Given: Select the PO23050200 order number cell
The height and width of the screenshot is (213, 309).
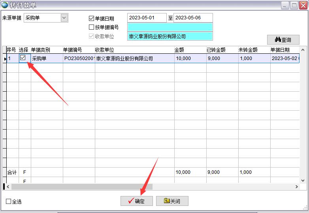Looking at the screenshot, I should coord(79,58).
